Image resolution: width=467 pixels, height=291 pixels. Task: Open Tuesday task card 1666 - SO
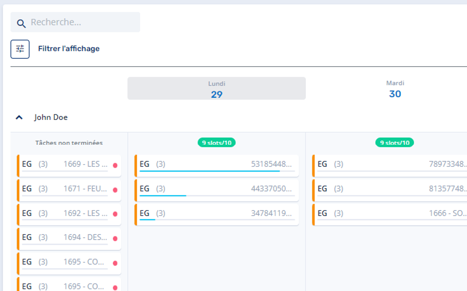point(390,214)
